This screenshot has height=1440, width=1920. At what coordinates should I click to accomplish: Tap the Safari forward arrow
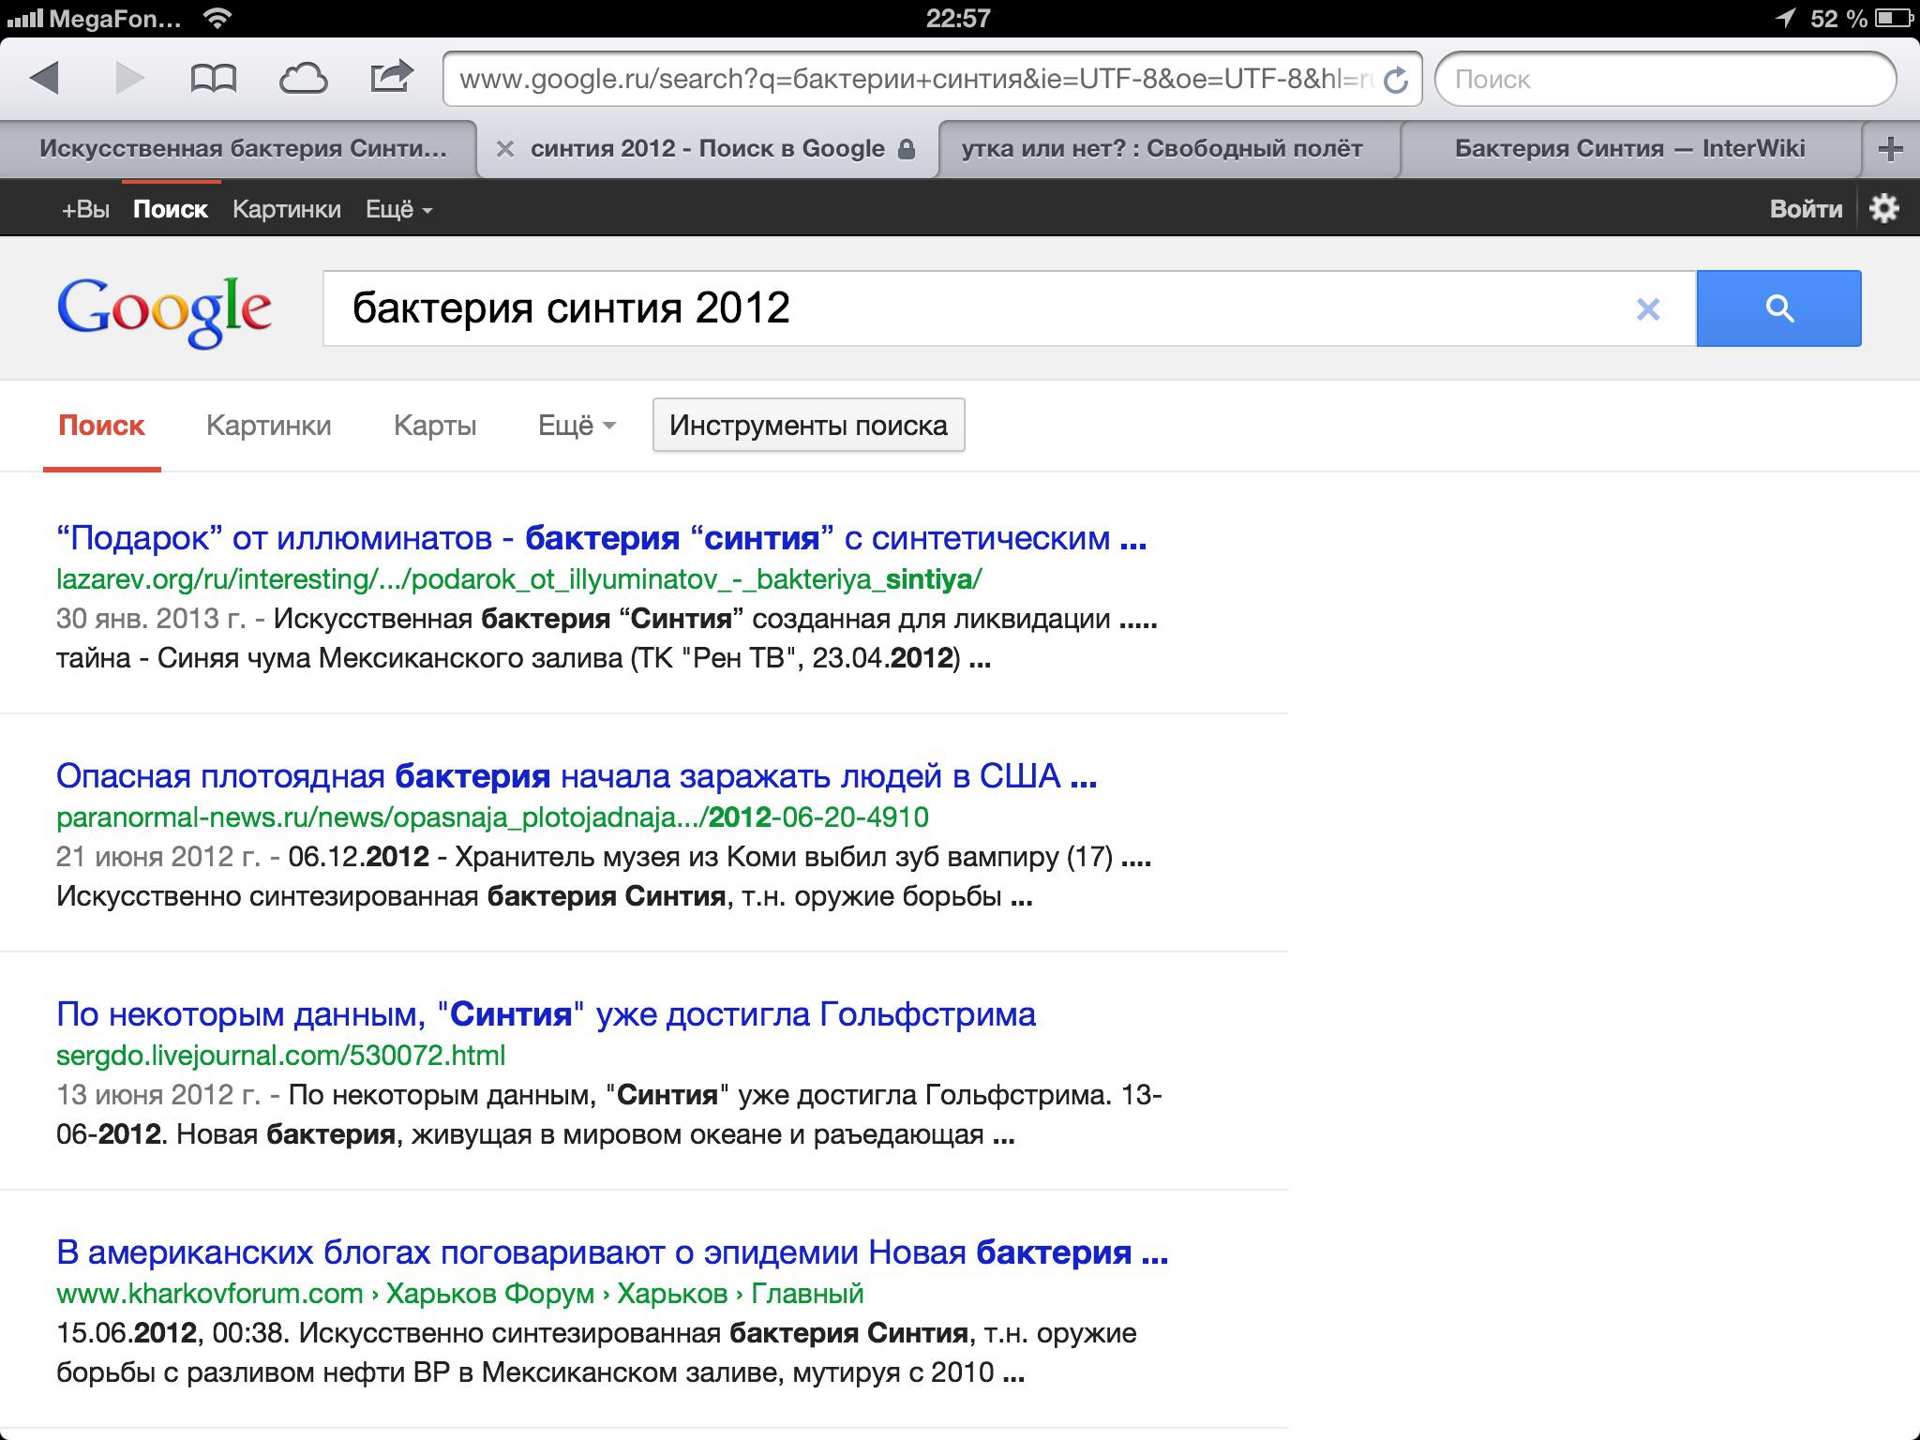(129, 78)
